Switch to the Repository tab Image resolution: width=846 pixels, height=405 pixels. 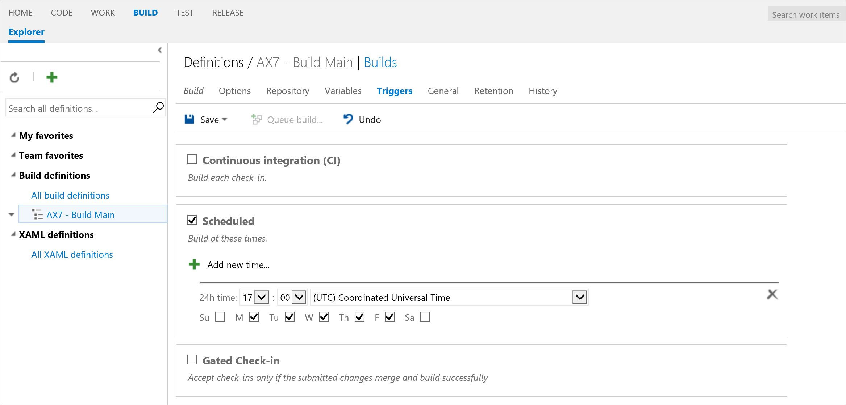tap(288, 91)
